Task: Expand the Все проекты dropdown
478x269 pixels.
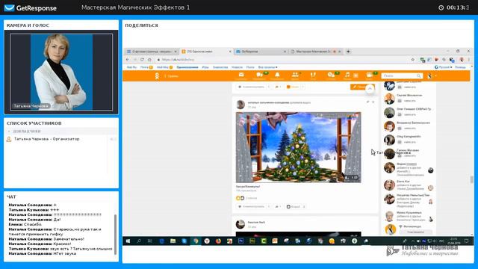Action: click(x=267, y=67)
